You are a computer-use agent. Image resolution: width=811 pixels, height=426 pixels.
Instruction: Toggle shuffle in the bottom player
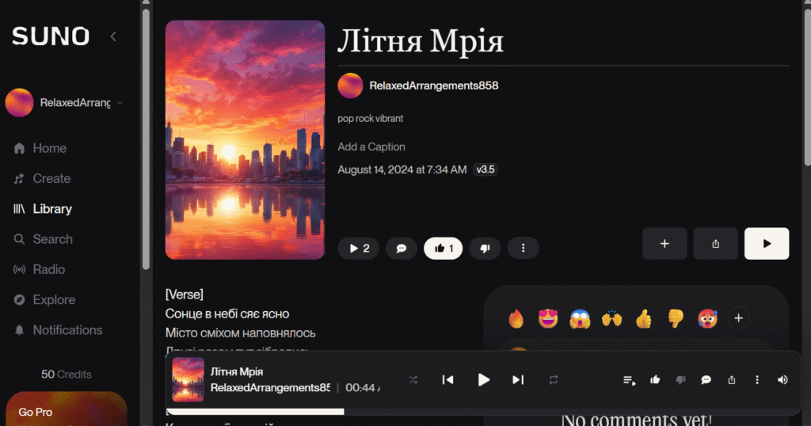click(413, 380)
